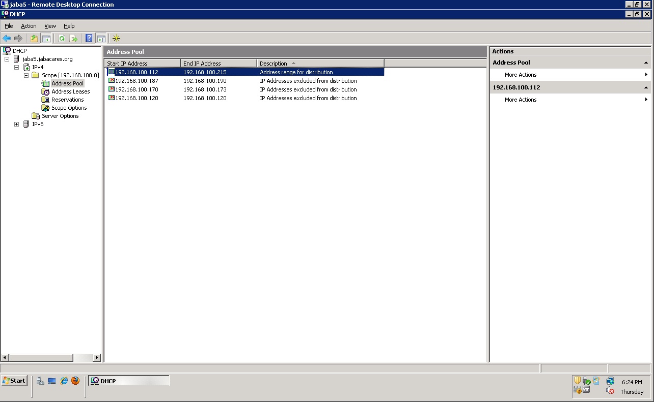The image size is (654, 402).
Task: Collapse the Address Pool actions section
Action: click(x=646, y=62)
